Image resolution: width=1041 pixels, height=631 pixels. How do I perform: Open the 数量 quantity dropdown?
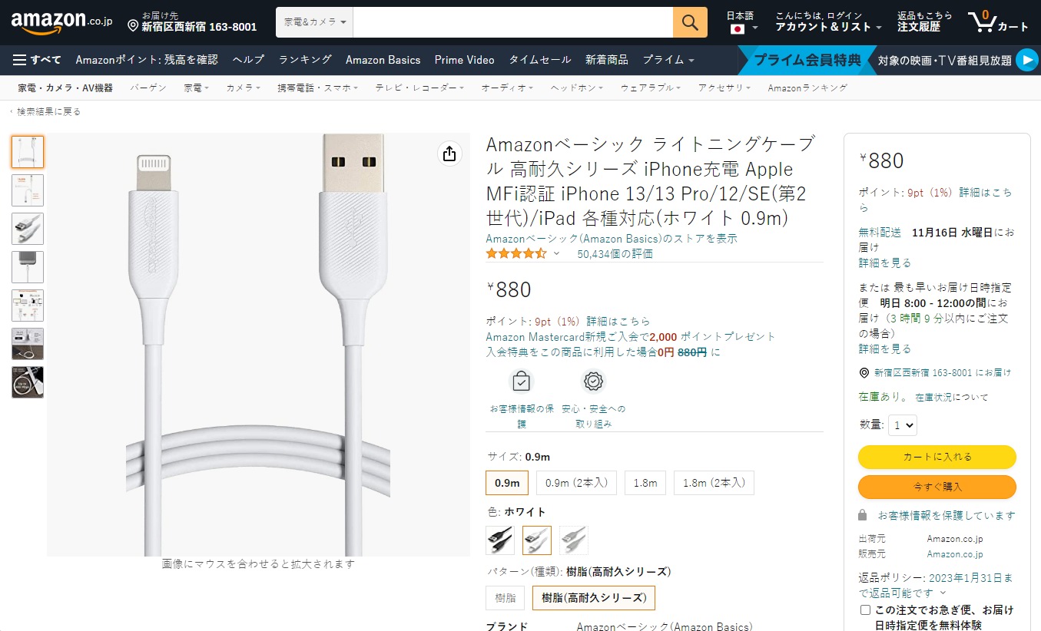903,425
